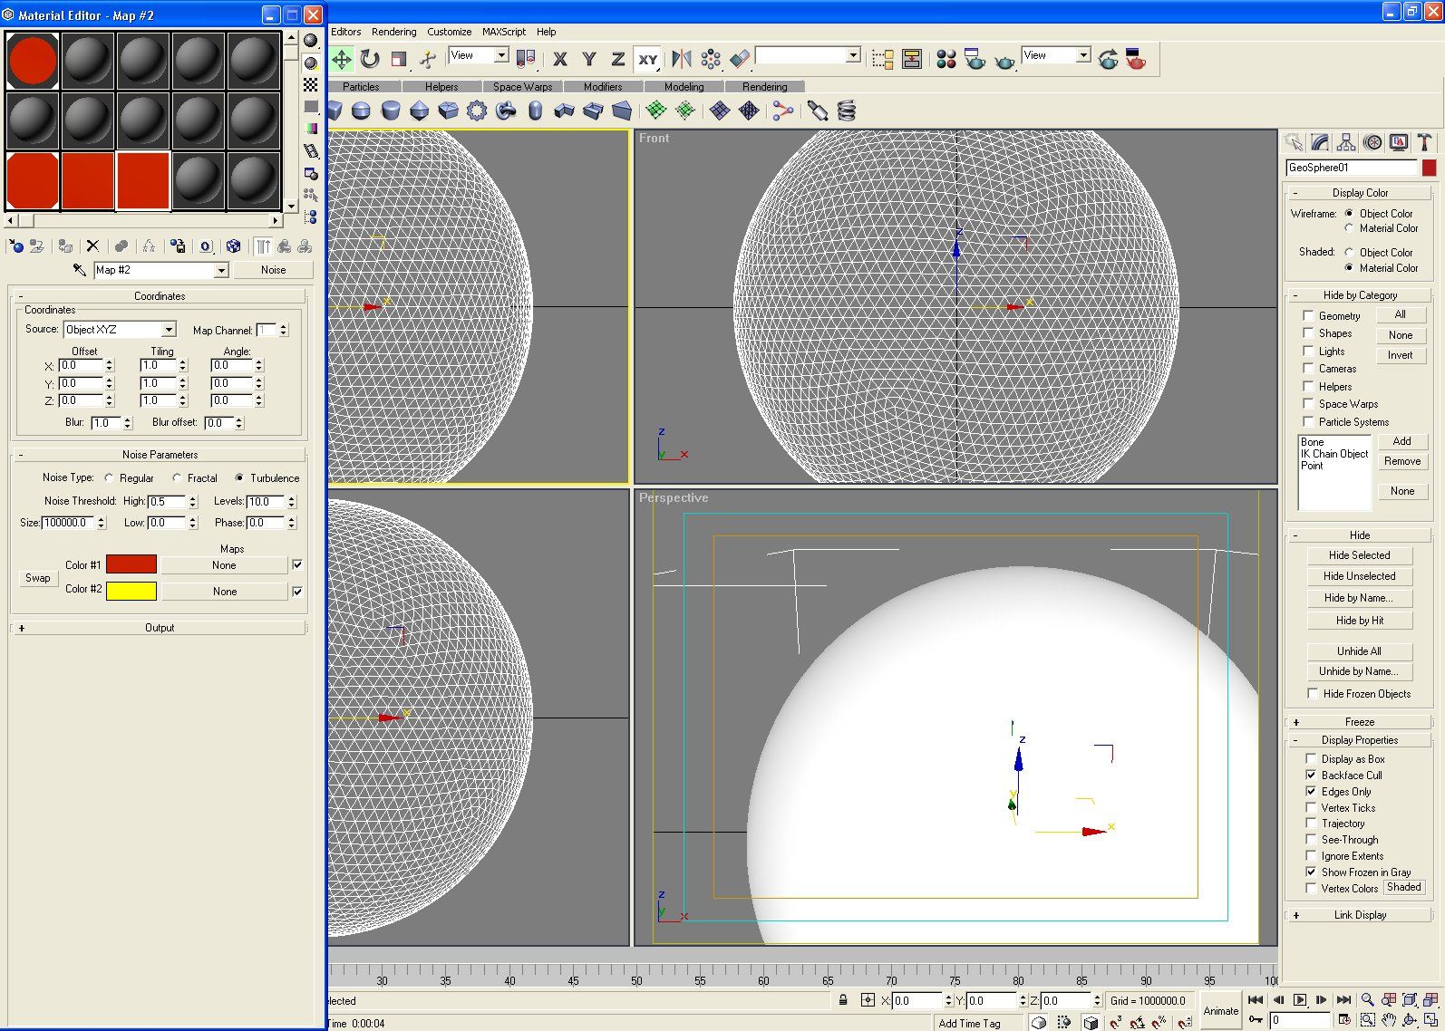
Task: Toggle Hide Frozen Objects checkbox
Action: (1313, 694)
